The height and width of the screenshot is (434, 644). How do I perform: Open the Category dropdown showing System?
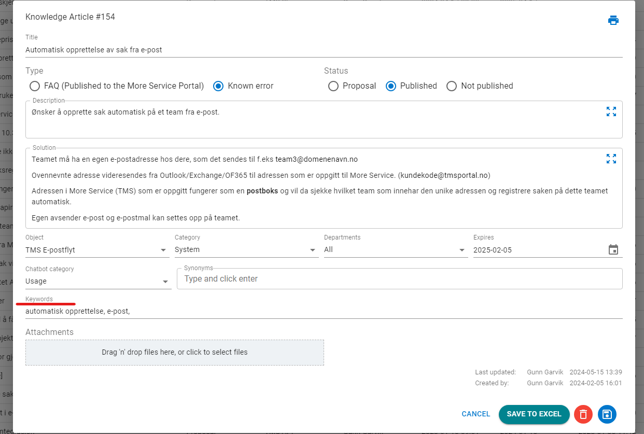coord(246,250)
